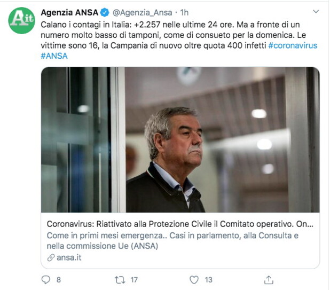Click the card description about primi mesi emergenza

172,240
